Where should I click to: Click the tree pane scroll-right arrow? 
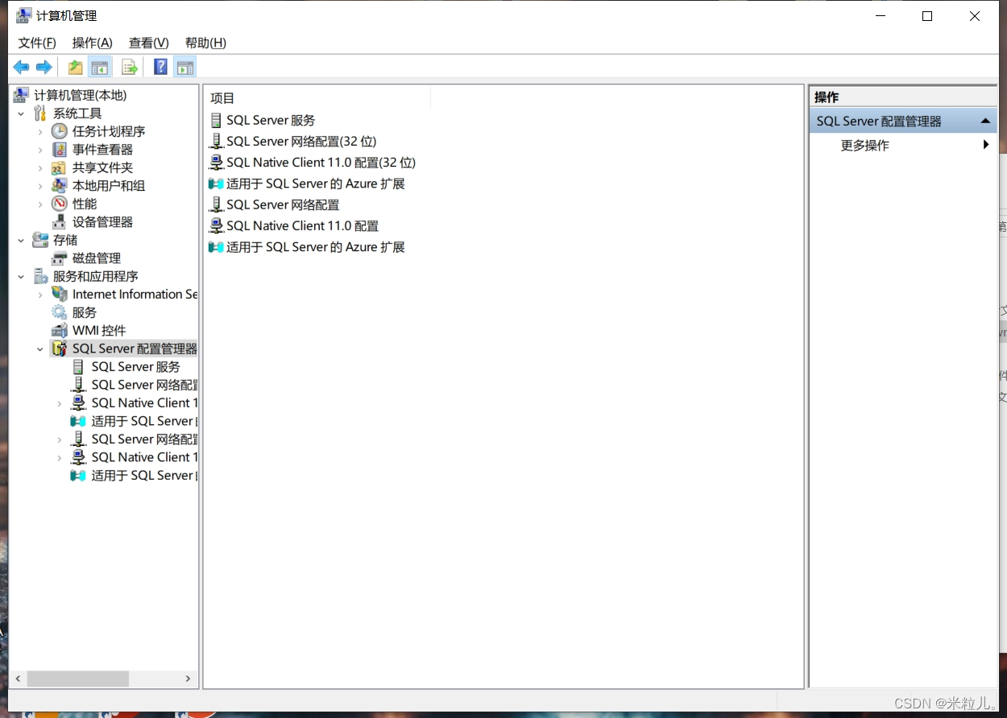coord(188,679)
